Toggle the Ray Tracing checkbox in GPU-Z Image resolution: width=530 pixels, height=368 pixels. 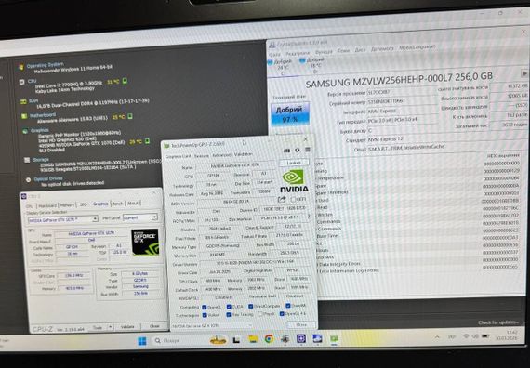point(229,315)
